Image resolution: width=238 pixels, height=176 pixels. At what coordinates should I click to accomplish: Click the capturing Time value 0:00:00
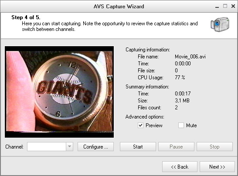coord(183,64)
